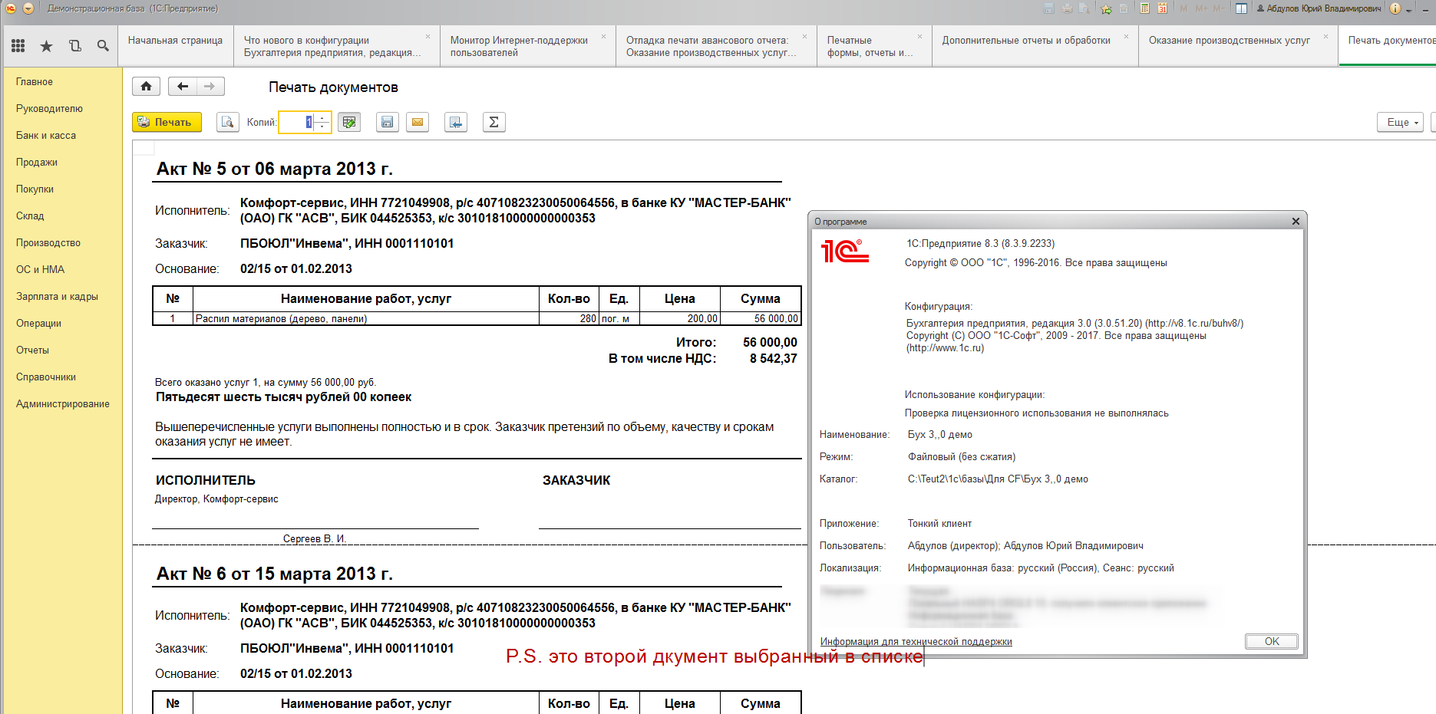Open the search magnifier icon
This screenshot has width=1436, height=714.
(x=103, y=46)
